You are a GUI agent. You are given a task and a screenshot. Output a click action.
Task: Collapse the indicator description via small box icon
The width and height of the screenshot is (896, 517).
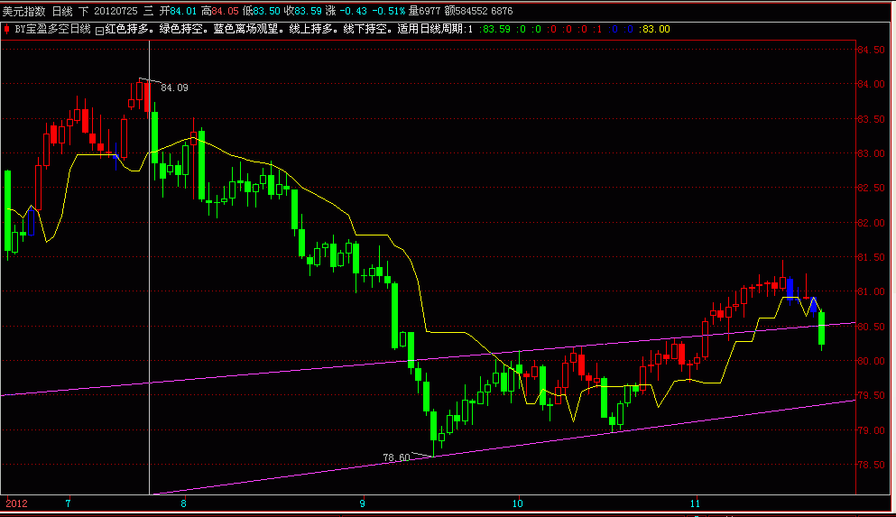(x=99, y=31)
